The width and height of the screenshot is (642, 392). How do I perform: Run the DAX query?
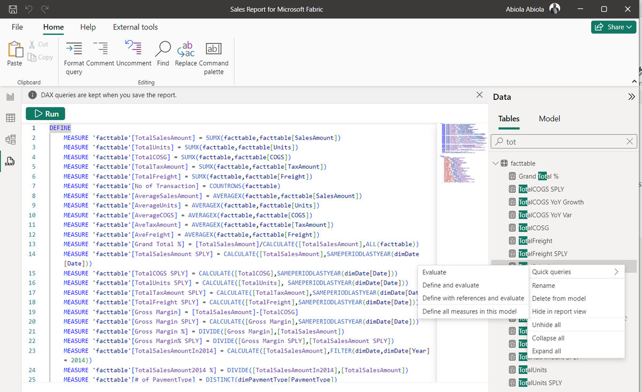click(x=45, y=114)
